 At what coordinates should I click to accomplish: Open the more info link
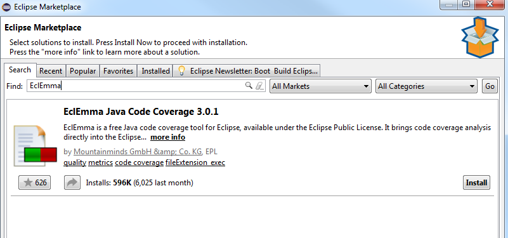[168, 137]
